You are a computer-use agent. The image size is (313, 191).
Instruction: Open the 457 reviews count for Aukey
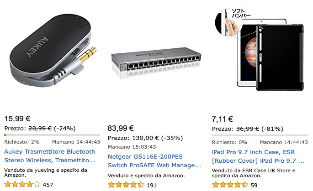pos(48,185)
